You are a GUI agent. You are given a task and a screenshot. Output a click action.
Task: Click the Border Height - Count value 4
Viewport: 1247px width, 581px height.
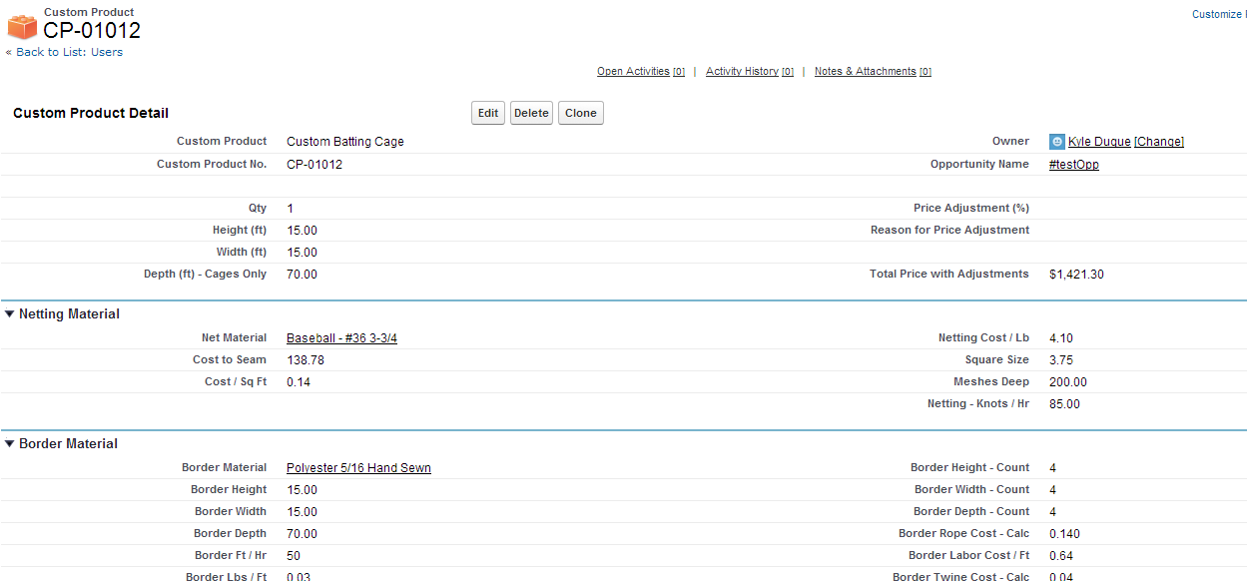click(x=1053, y=467)
